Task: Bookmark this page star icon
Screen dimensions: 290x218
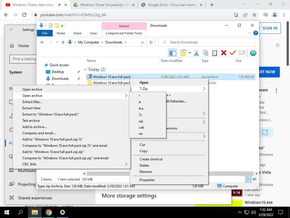Action: pyautogui.click(x=254, y=15)
